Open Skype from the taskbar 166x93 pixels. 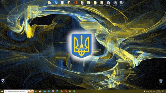[49, 91]
